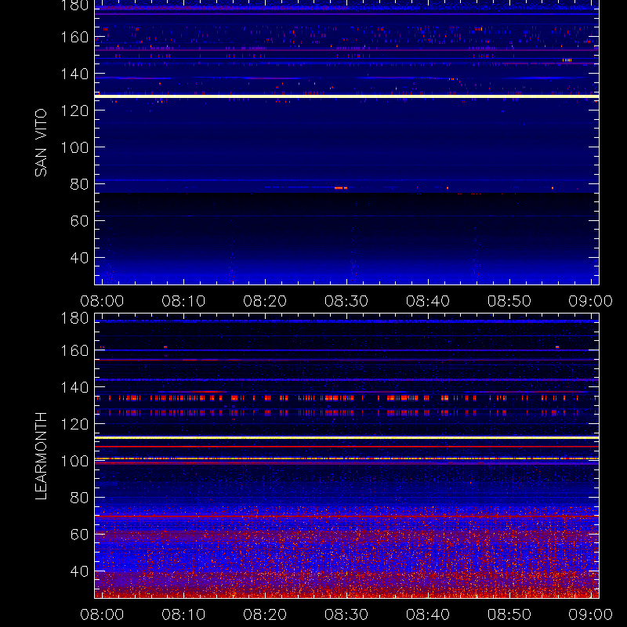Pick the 60 frequency tick on San Vito axis

click(x=80, y=221)
